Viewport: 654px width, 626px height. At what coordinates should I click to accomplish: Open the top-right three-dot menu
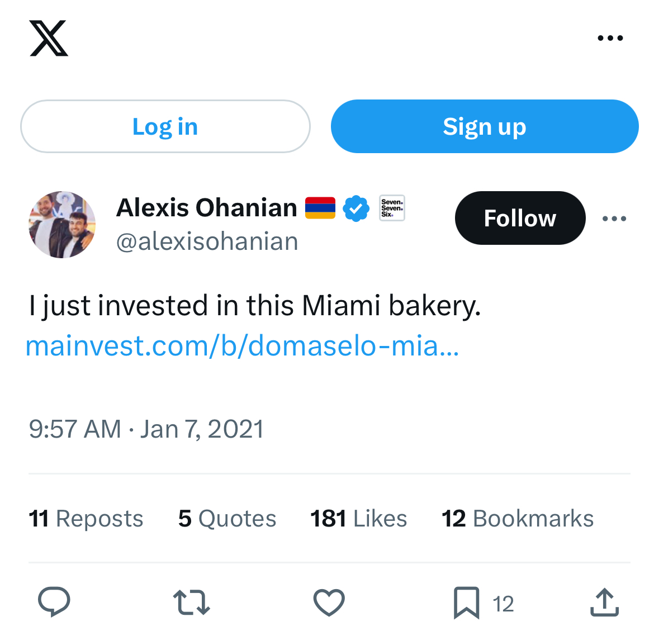(x=610, y=38)
